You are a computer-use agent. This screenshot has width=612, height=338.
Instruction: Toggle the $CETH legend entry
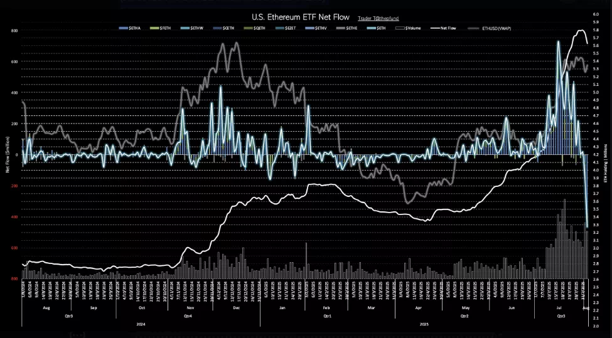pyautogui.click(x=223, y=28)
